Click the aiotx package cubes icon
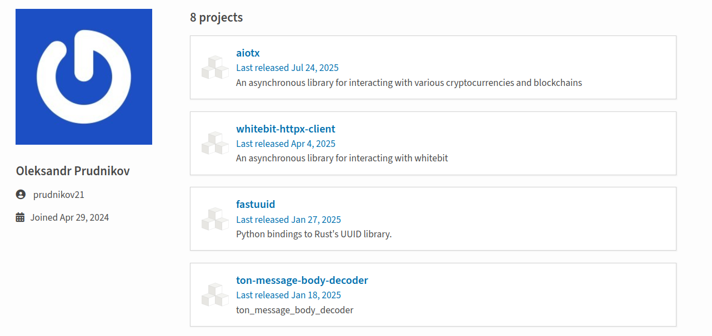 (215, 68)
